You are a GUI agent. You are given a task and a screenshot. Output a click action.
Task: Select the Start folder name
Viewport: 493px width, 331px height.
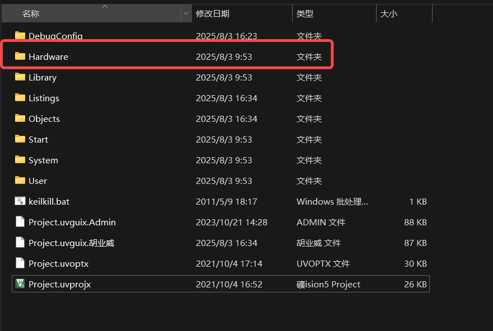coord(39,140)
